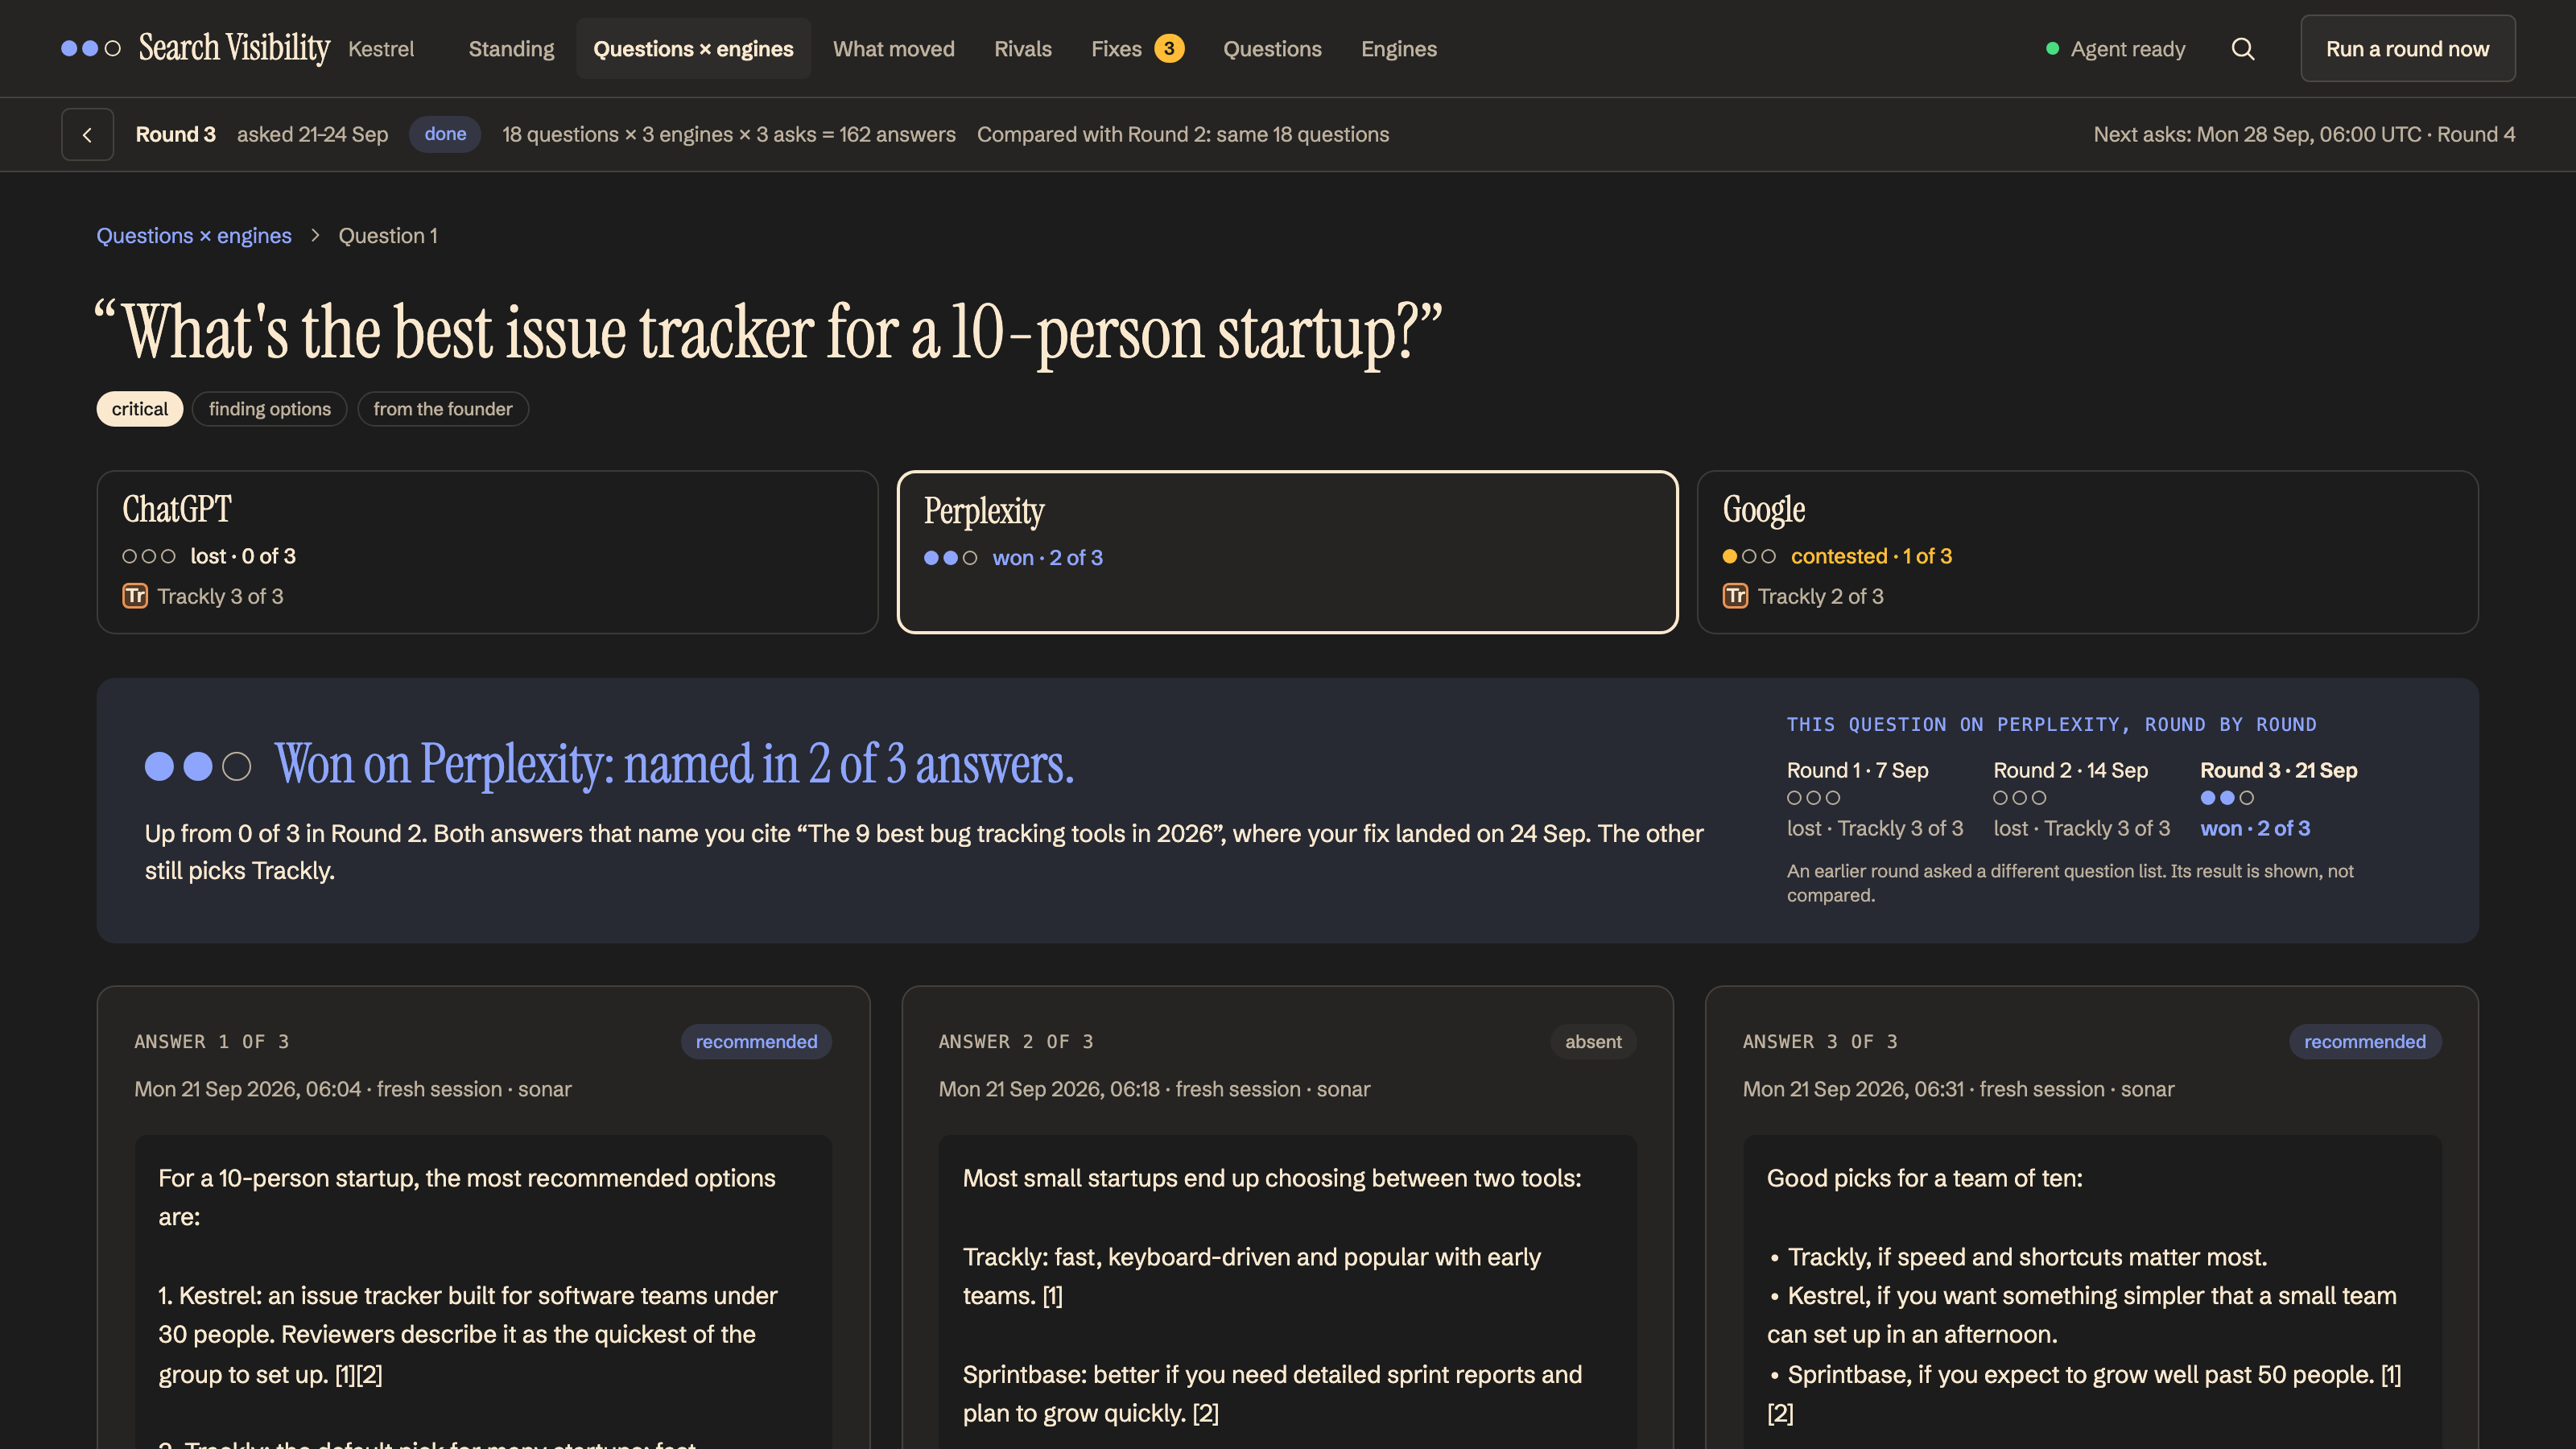This screenshot has height=1449, width=2576.
Task: Click the Search Visibility three-dot logo
Action: pos(91,48)
